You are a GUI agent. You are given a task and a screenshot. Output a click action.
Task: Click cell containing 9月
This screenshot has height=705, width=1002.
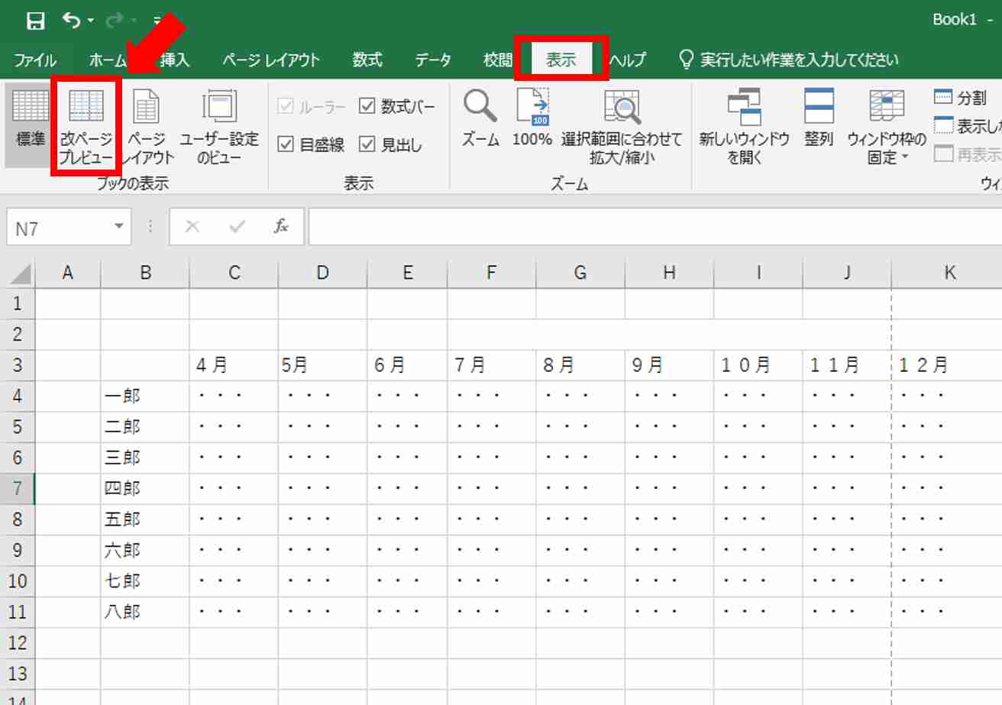click(670, 366)
